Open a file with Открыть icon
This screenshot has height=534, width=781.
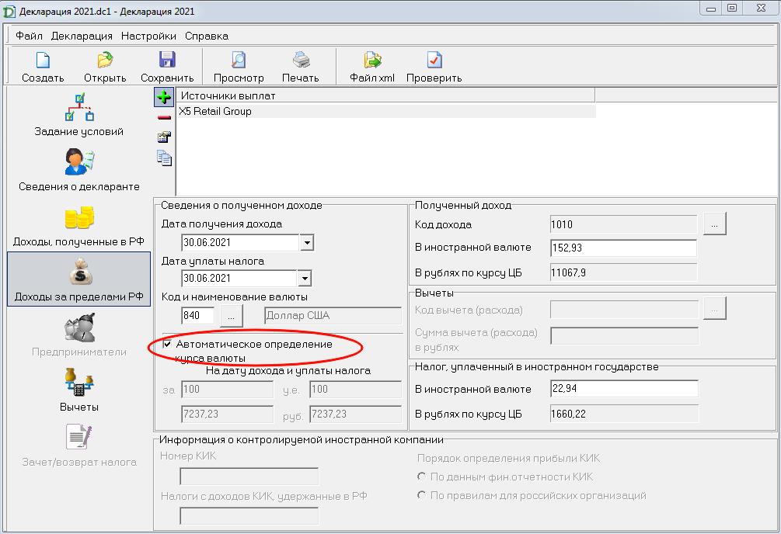[x=105, y=61]
